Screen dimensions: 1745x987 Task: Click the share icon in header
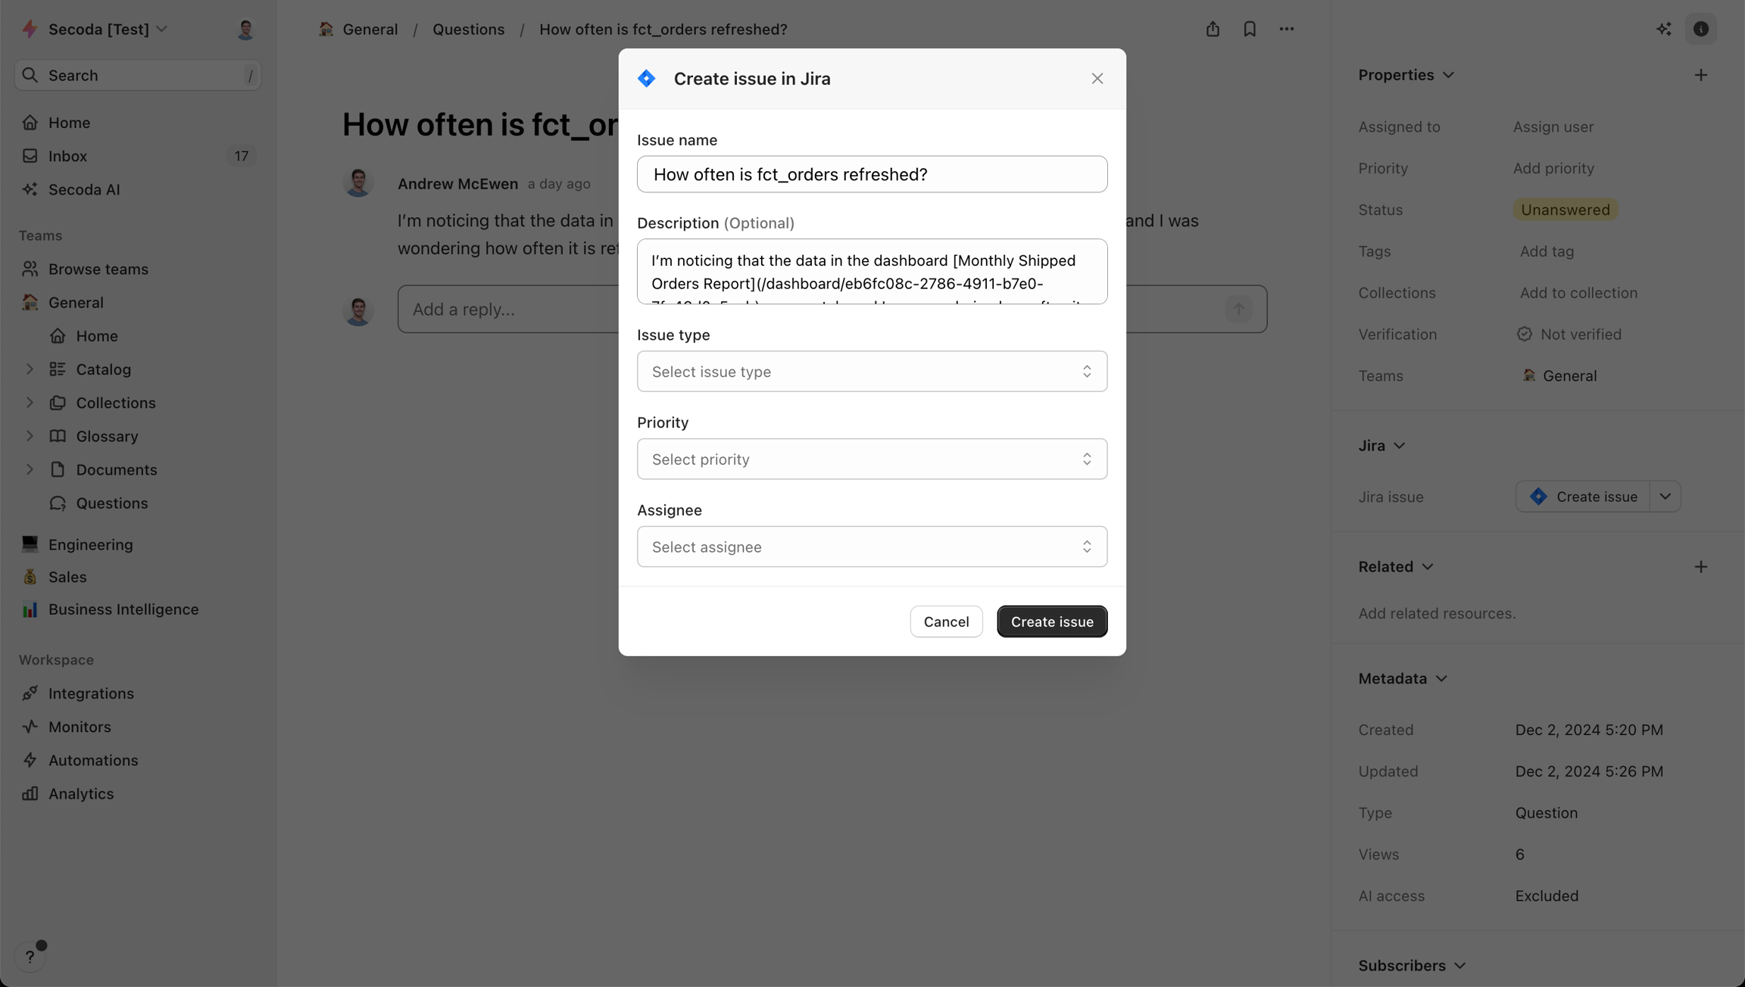(1213, 29)
